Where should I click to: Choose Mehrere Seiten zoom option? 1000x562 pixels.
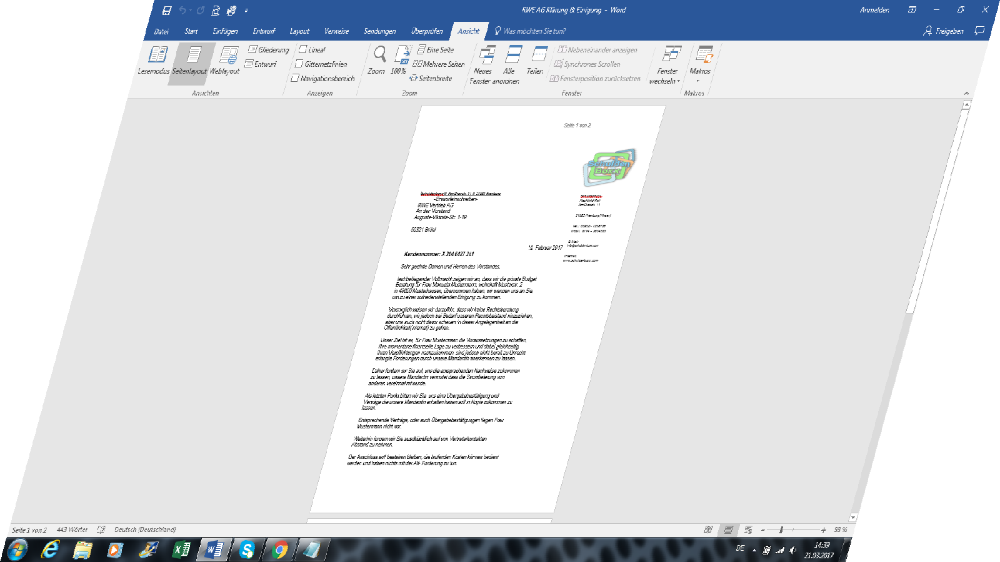(439, 64)
